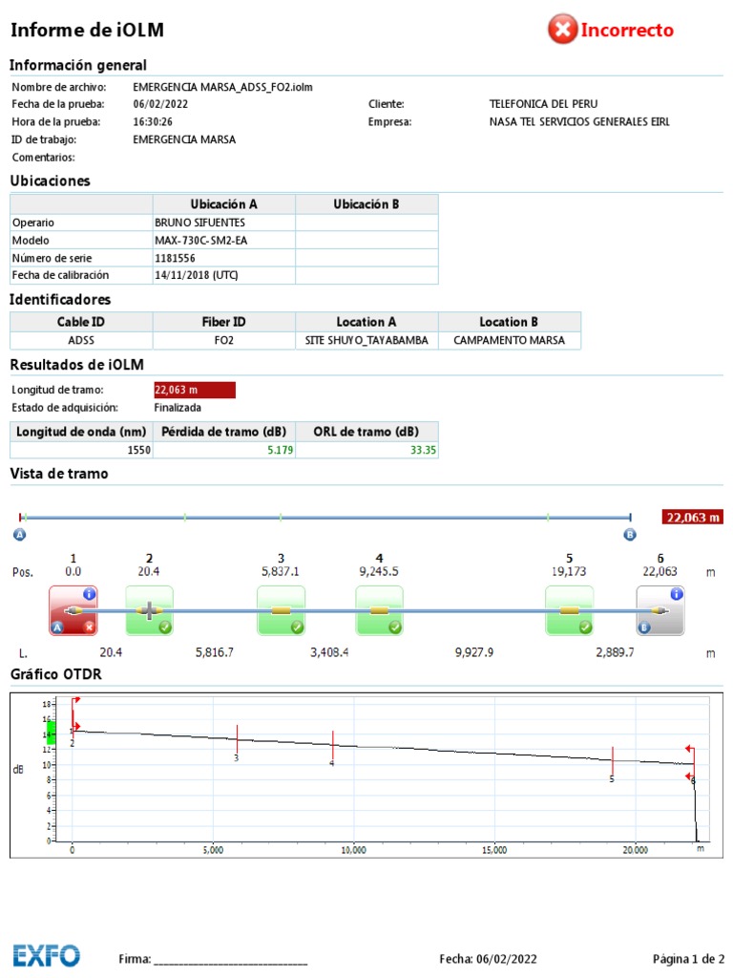Click the Informe de iOLM title

[x=87, y=30]
